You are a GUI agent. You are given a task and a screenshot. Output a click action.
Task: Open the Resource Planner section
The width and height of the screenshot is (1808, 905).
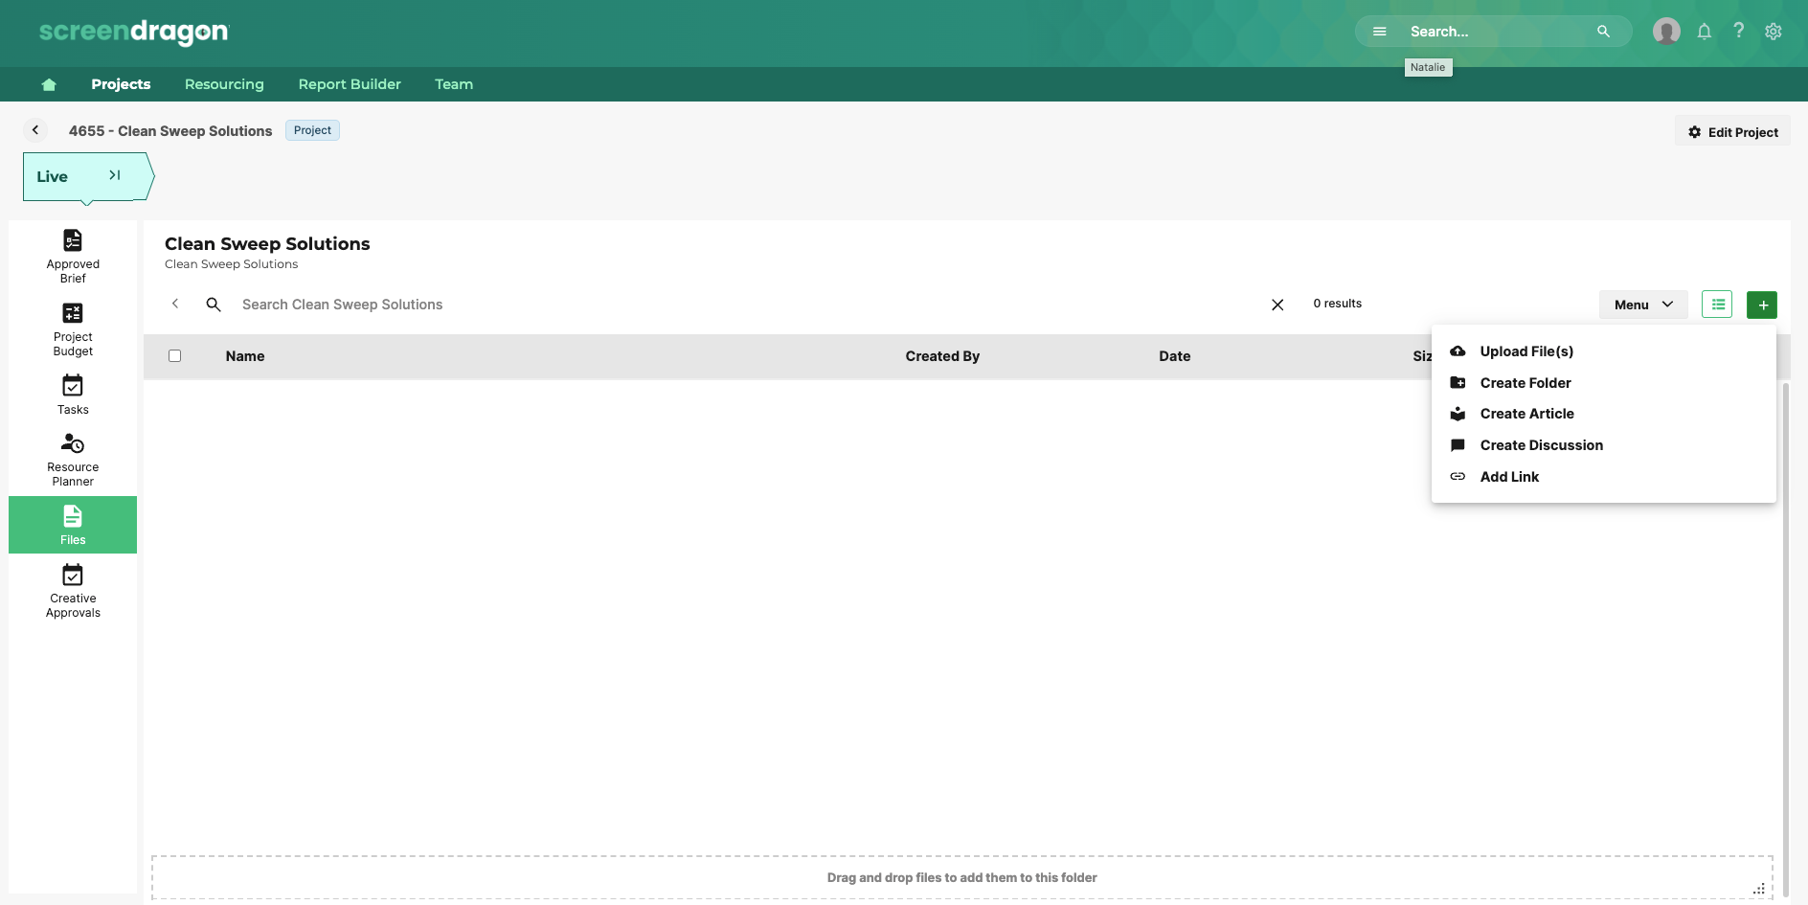click(x=73, y=460)
